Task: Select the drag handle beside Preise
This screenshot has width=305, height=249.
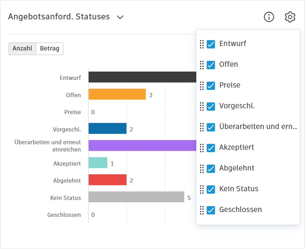Action: (x=201, y=86)
